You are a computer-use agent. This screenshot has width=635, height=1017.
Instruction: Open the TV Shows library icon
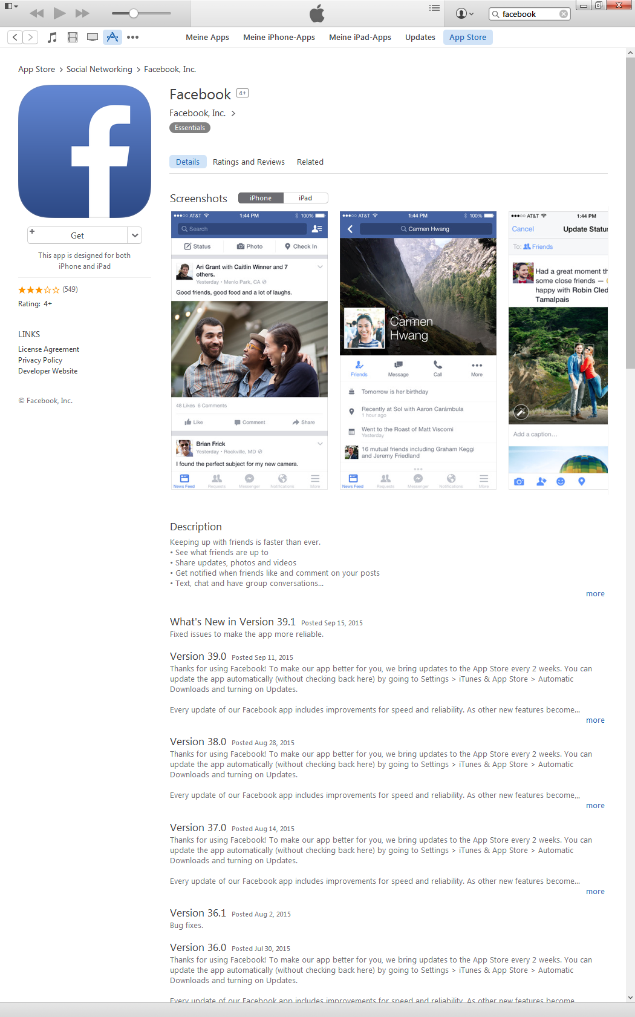[x=93, y=38]
